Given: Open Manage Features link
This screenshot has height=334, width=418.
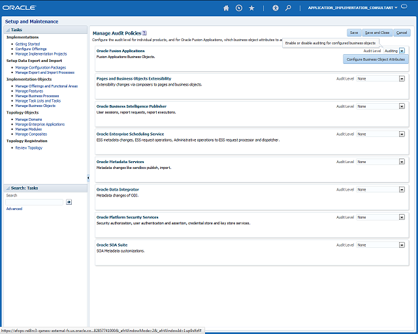Looking at the screenshot, I should pos(29,91).
